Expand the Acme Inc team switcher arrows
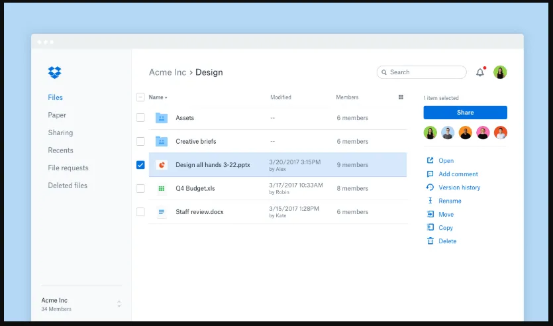Image resolution: width=553 pixels, height=326 pixels. pos(119,303)
